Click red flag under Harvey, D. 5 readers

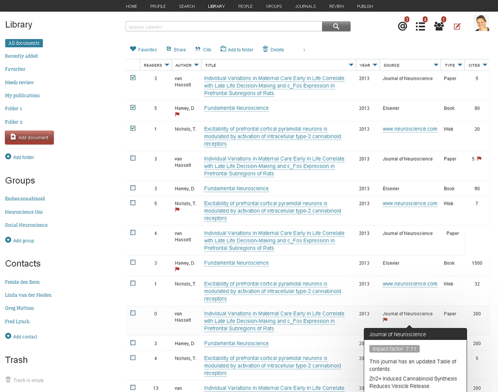coord(177,114)
